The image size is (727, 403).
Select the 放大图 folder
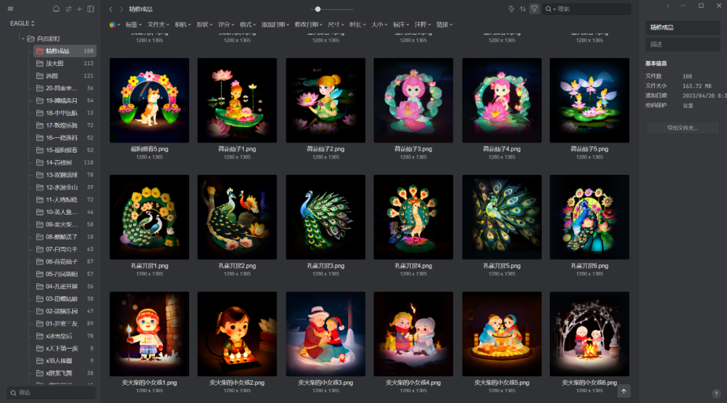(65, 63)
